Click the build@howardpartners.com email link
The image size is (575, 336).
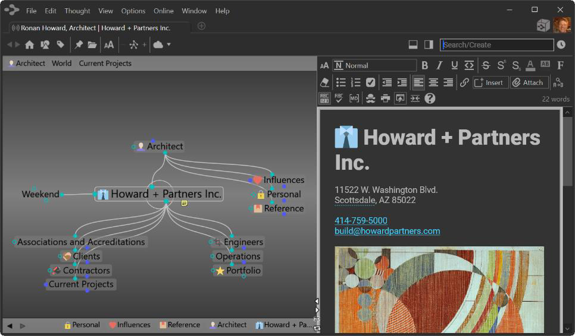point(387,231)
